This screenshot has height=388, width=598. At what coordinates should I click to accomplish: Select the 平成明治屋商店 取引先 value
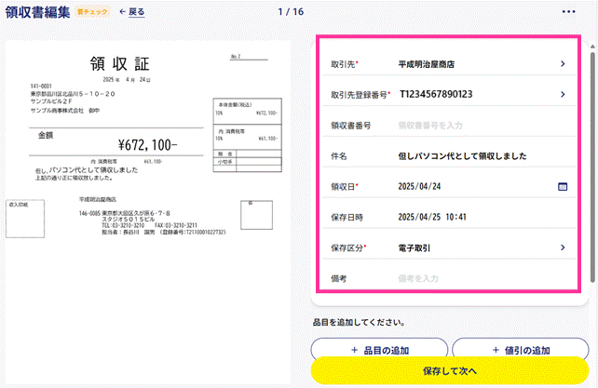[x=427, y=64]
